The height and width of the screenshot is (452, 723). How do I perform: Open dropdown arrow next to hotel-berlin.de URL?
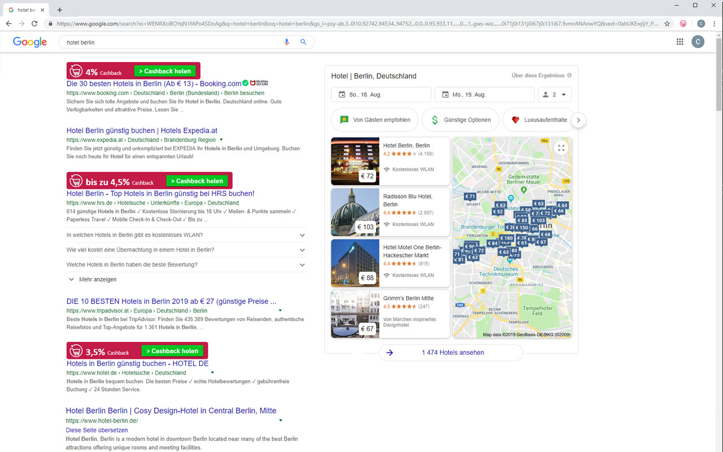click(281, 420)
